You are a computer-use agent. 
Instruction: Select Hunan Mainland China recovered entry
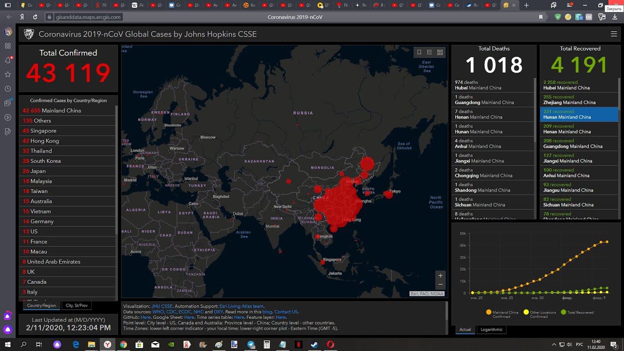tap(580, 114)
